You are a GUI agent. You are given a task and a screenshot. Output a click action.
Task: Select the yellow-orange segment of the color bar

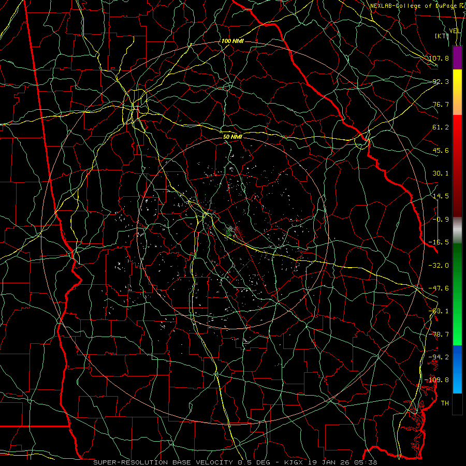[457, 92]
